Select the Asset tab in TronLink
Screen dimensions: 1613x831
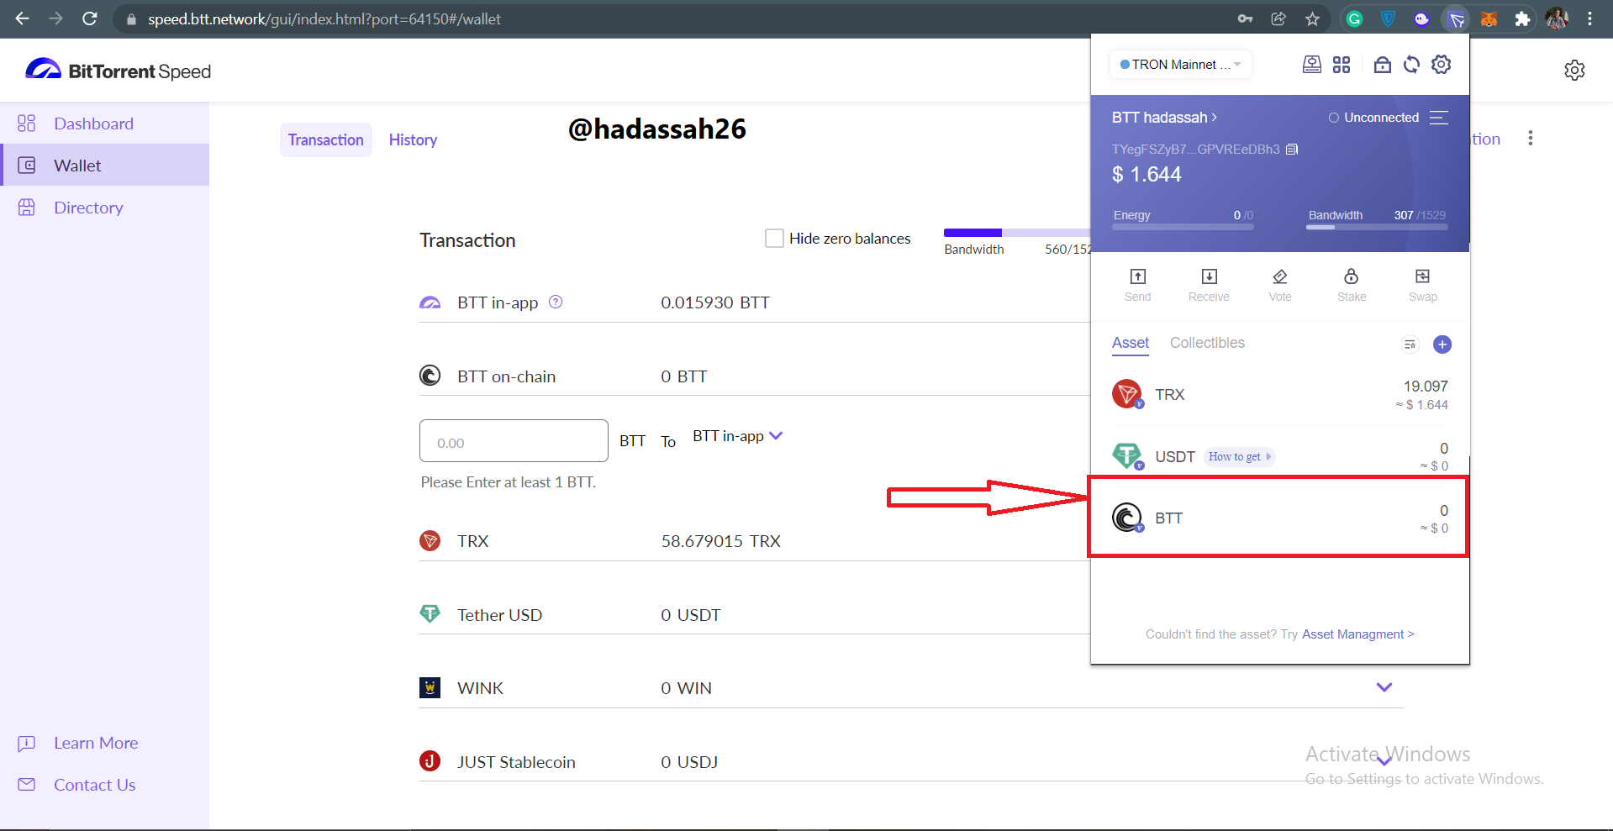click(1131, 343)
